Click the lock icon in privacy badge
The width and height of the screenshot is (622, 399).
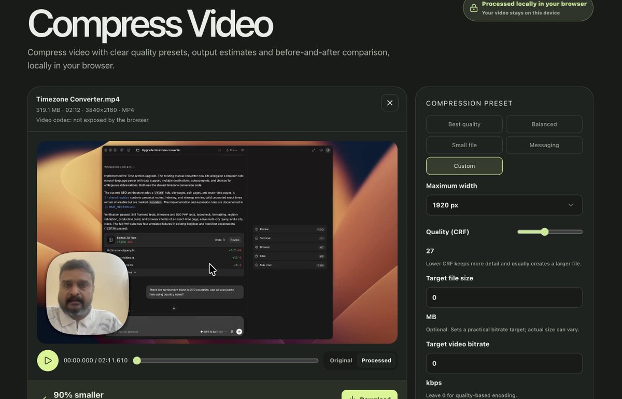474,8
